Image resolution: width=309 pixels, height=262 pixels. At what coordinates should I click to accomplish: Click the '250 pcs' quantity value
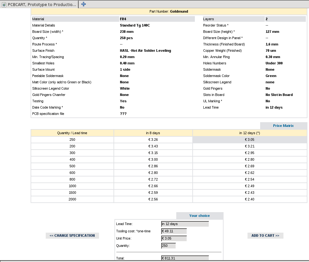126,38
